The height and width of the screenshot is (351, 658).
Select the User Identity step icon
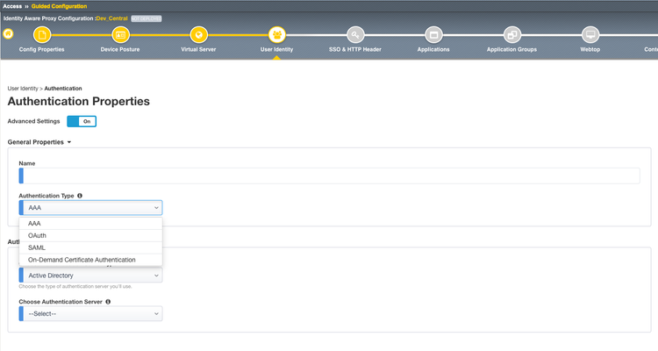(x=276, y=35)
